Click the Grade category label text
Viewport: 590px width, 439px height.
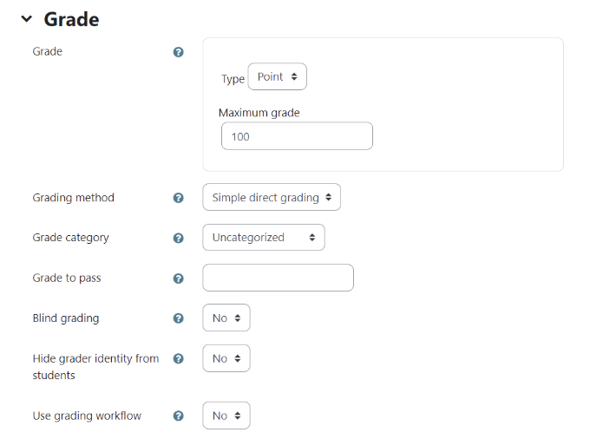71,238
